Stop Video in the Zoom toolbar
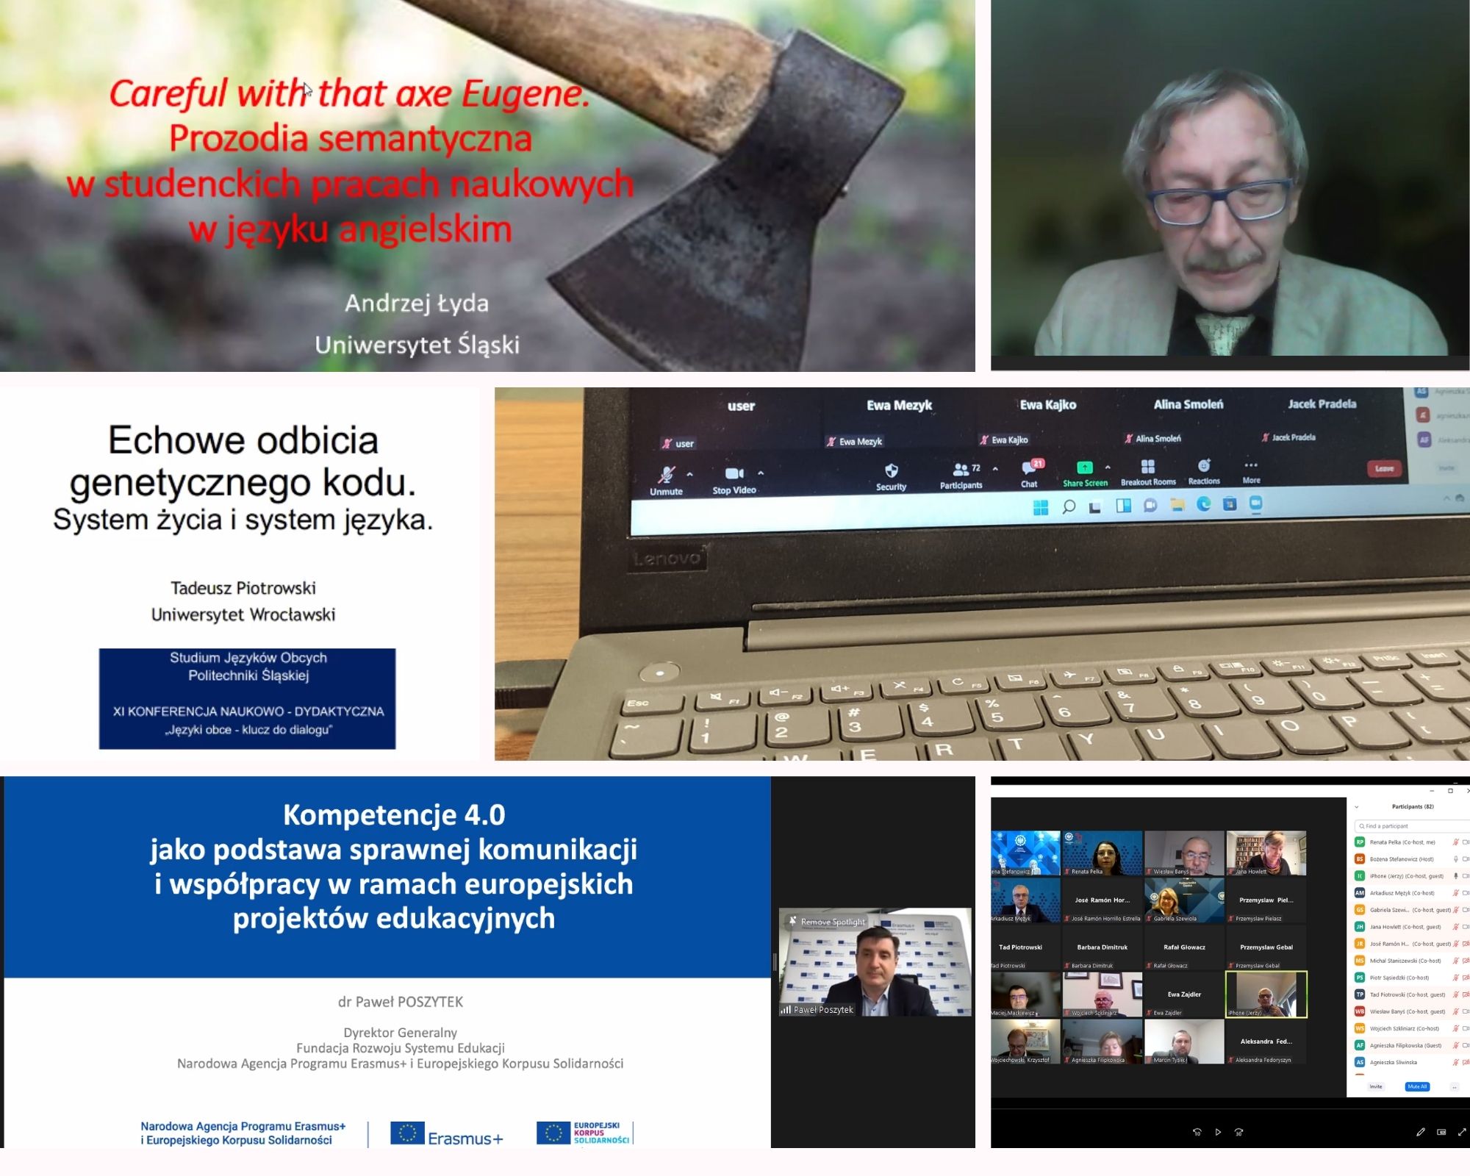 point(734,480)
